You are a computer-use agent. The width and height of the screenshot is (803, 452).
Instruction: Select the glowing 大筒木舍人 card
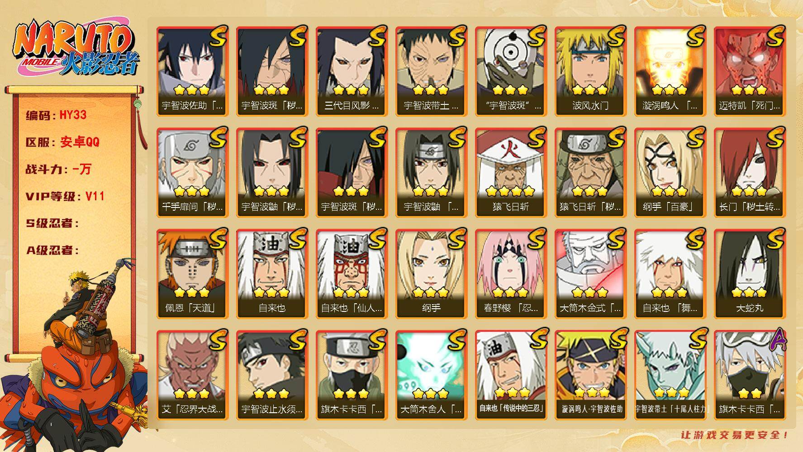(x=431, y=375)
